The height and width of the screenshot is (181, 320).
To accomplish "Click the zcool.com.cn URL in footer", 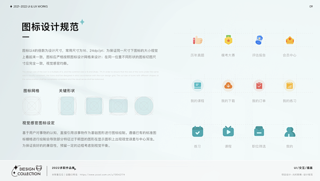I will [x=102, y=175].
